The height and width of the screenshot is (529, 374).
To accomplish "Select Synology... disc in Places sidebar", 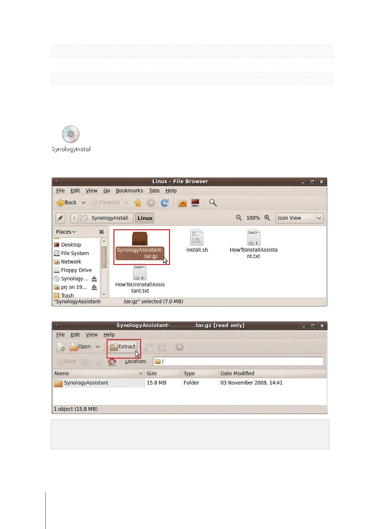I will coord(71,278).
